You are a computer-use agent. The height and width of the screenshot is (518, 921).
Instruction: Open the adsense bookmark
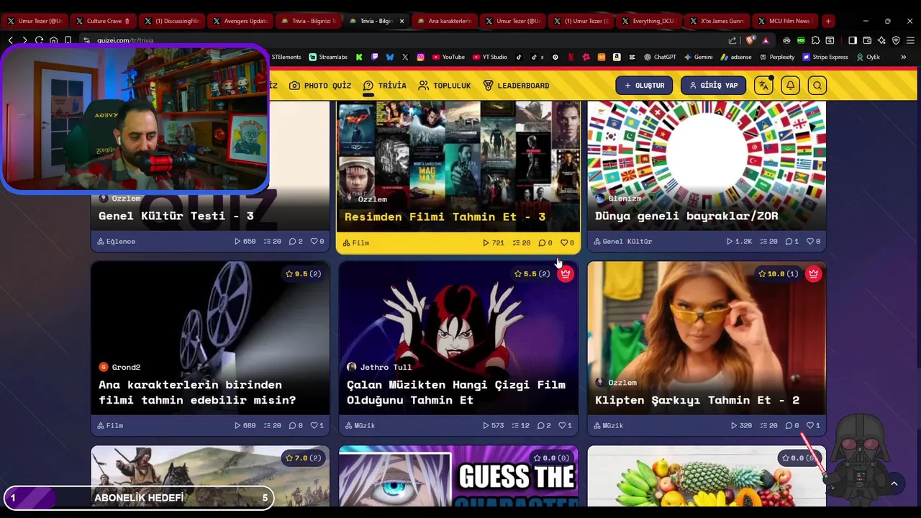coord(736,57)
